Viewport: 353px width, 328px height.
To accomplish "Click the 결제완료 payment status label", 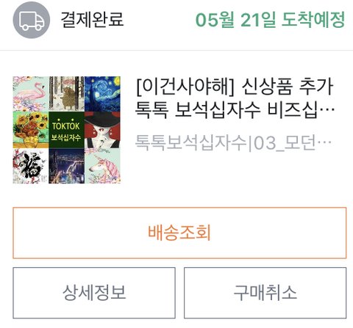I will pyautogui.click(x=92, y=19).
